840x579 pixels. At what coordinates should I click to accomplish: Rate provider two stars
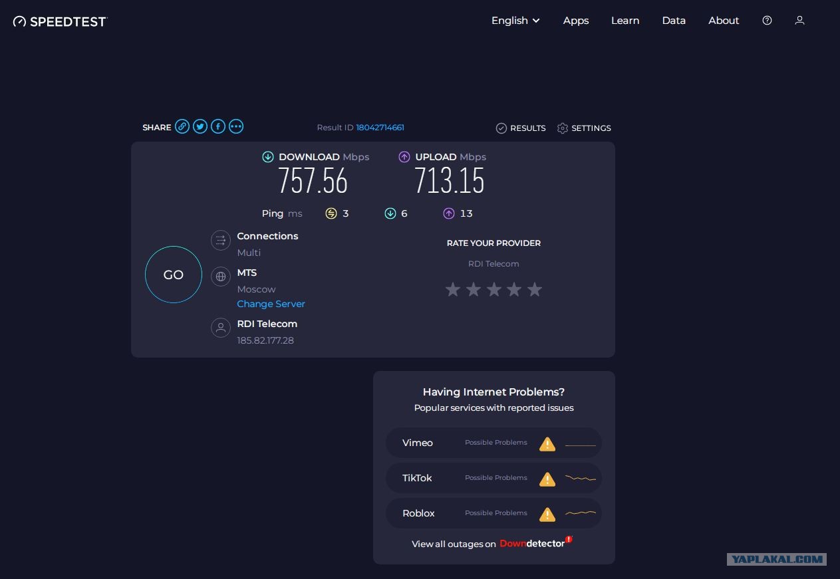pos(474,289)
